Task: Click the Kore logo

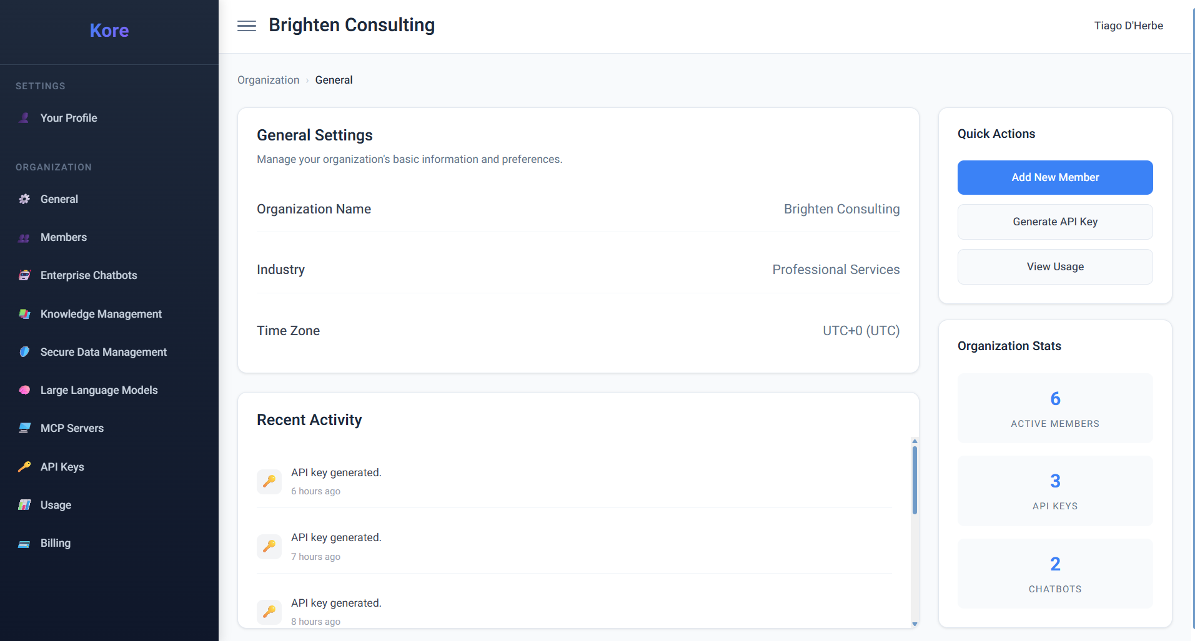Action: pyautogui.click(x=109, y=30)
